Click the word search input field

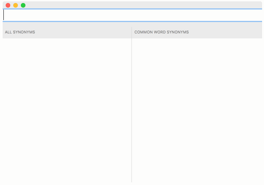pyautogui.click(x=132, y=15)
